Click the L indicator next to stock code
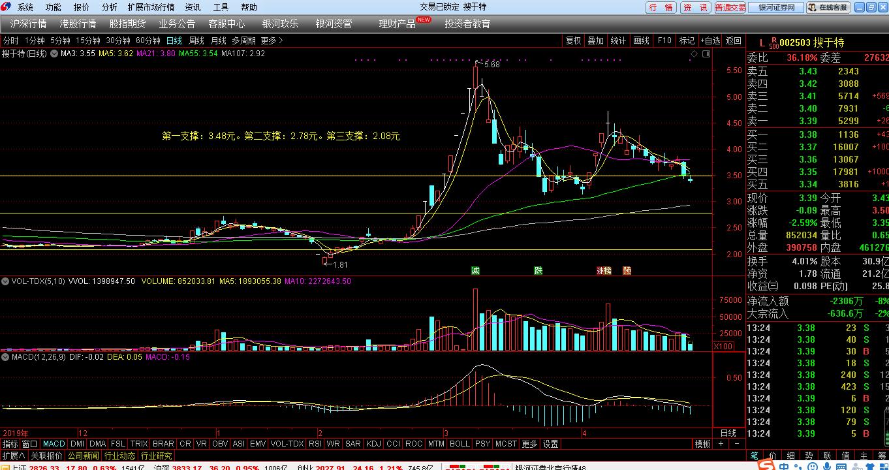This screenshot has height=470, width=889. point(761,42)
